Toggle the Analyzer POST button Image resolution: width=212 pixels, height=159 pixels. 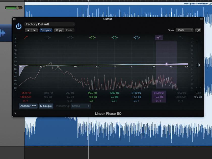(28, 106)
